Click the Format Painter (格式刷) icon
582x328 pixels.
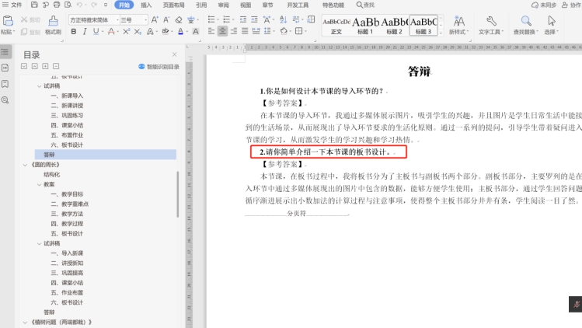53,25
